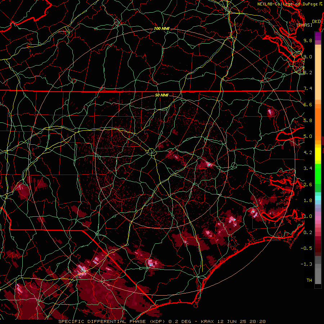Click the 100 NMI range ring label
The height and width of the screenshot is (324, 324).
click(162, 28)
